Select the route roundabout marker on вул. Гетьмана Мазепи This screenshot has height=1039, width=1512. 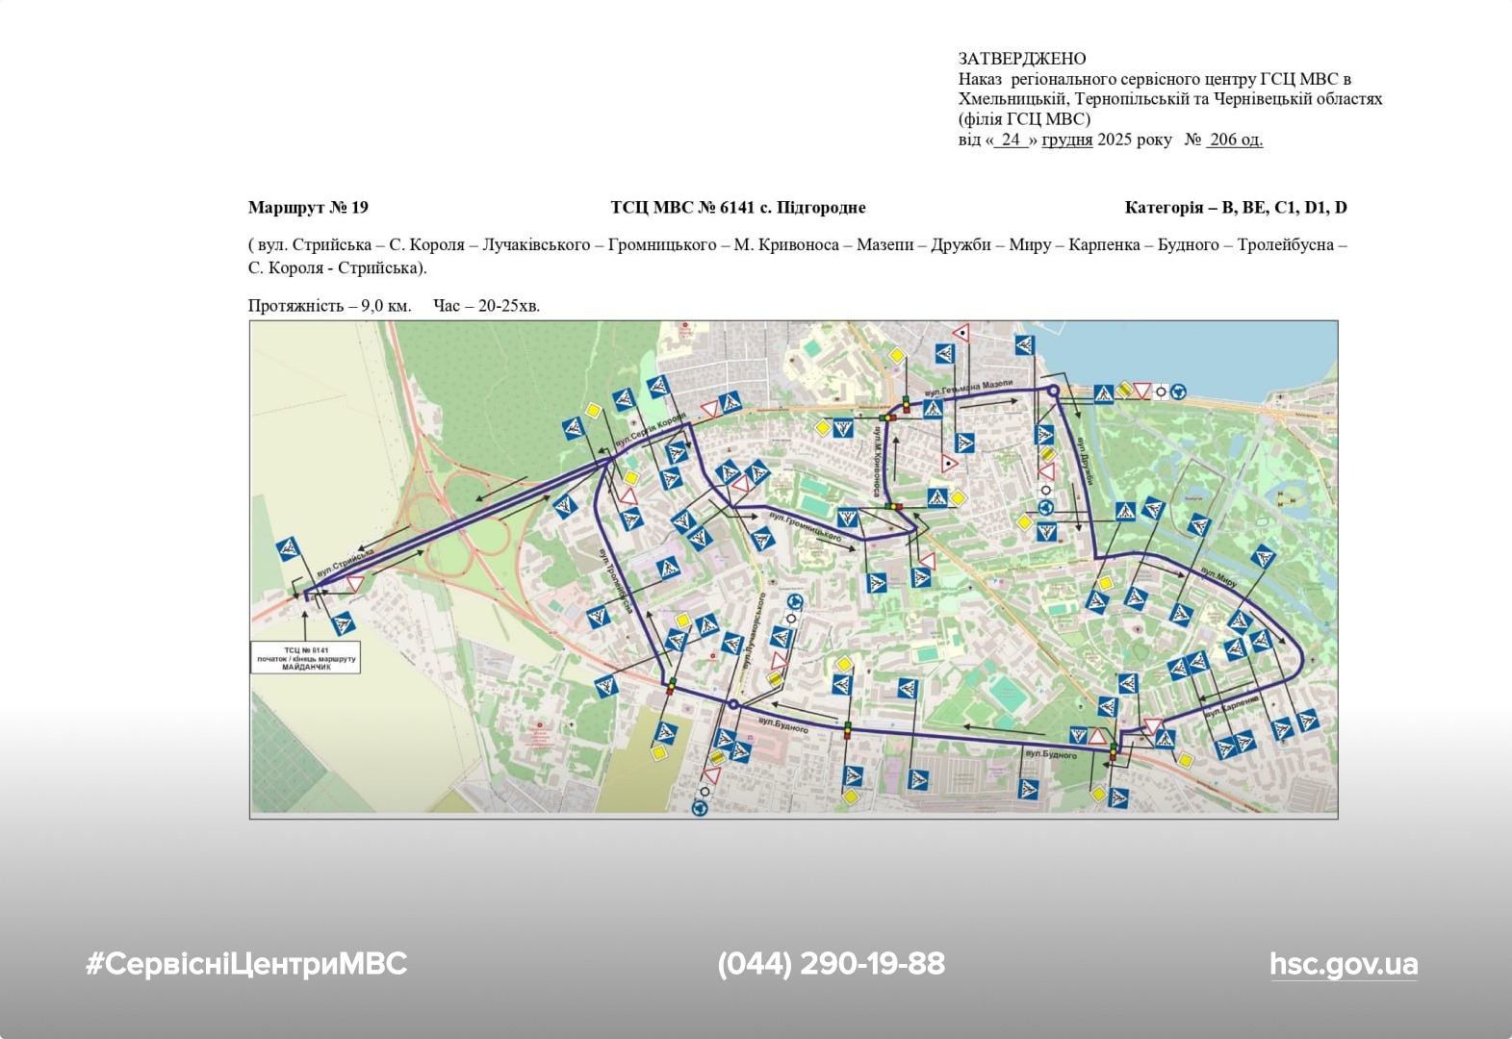pyautogui.click(x=1053, y=391)
